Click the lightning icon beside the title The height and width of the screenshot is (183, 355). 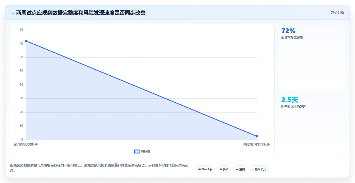coord(12,13)
